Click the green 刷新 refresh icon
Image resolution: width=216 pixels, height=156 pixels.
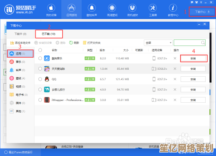coord(71,43)
